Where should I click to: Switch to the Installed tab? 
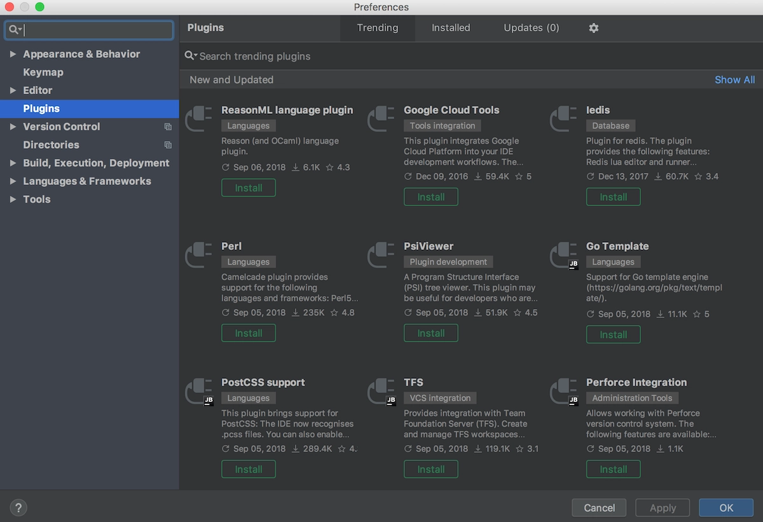click(451, 28)
